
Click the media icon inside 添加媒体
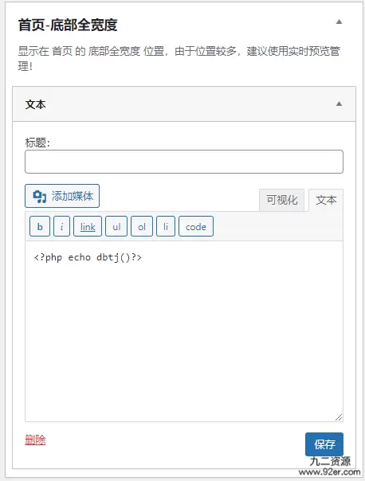40,197
